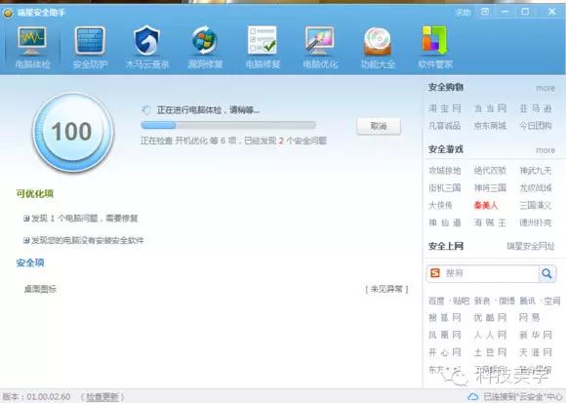The image size is (566, 403).
Task: Click the 版本：01.00.02.60 version text
Action: [x=36, y=397]
